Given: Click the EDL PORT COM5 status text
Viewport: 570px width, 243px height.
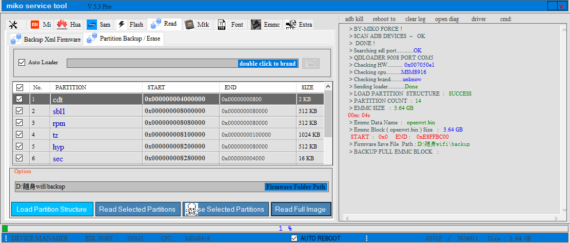Looking at the screenshot, I should (x=114, y=239).
